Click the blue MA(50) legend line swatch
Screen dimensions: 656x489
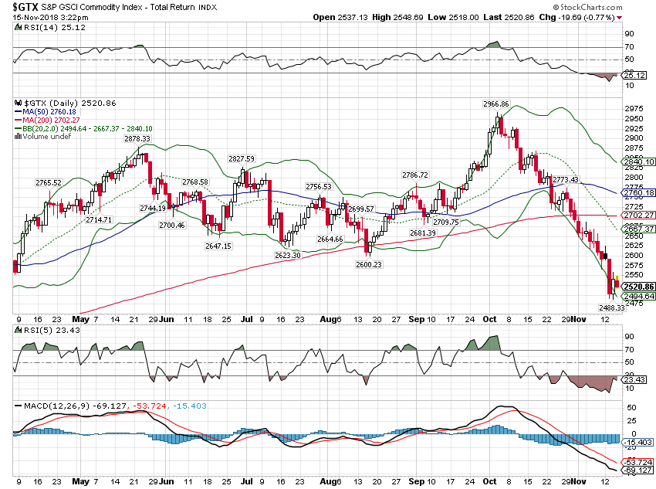[x=18, y=112]
